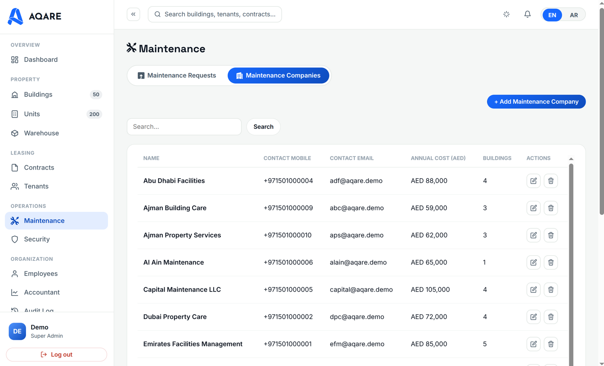Image resolution: width=604 pixels, height=366 pixels.
Task: Edit Capital Maintenance LLC entry
Action: point(533,289)
